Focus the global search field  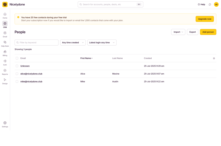pos(110,4)
